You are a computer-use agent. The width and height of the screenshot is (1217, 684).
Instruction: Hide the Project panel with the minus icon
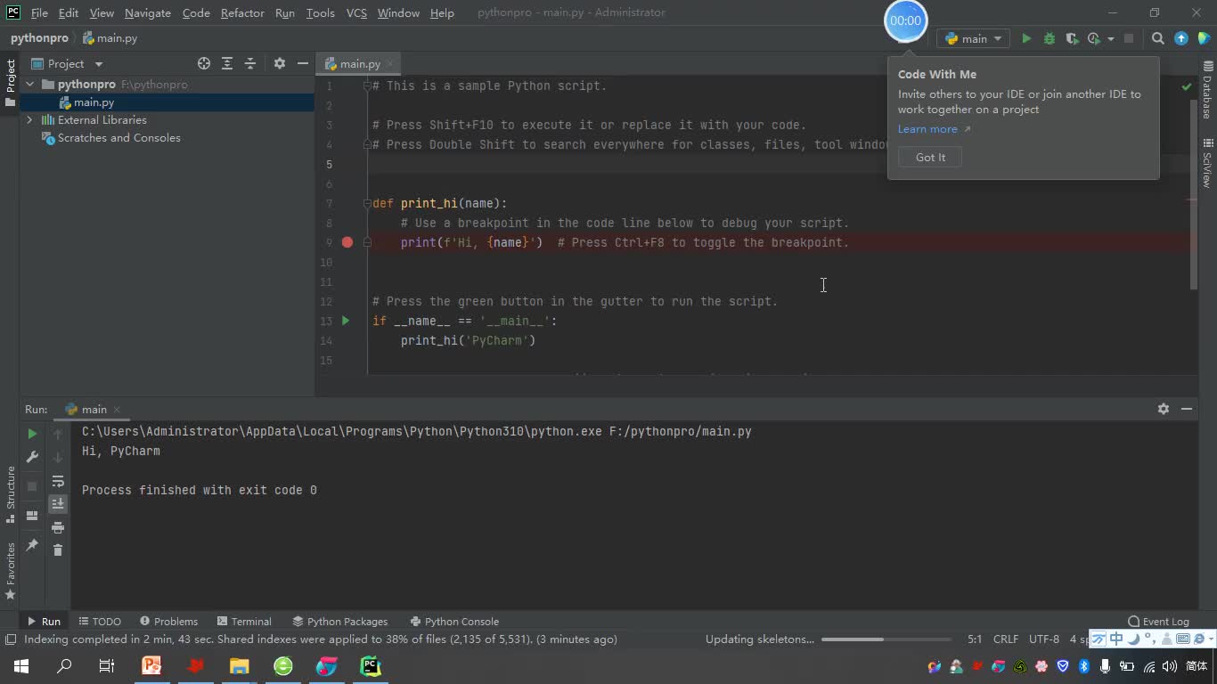(x=303, y=63)
